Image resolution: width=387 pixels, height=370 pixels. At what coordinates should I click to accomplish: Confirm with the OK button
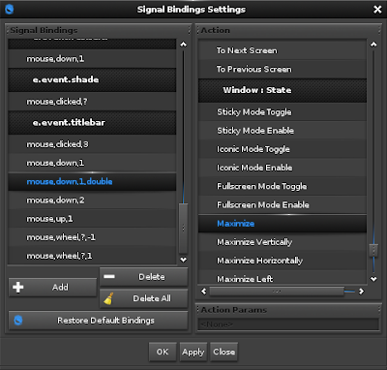[163, 352]
